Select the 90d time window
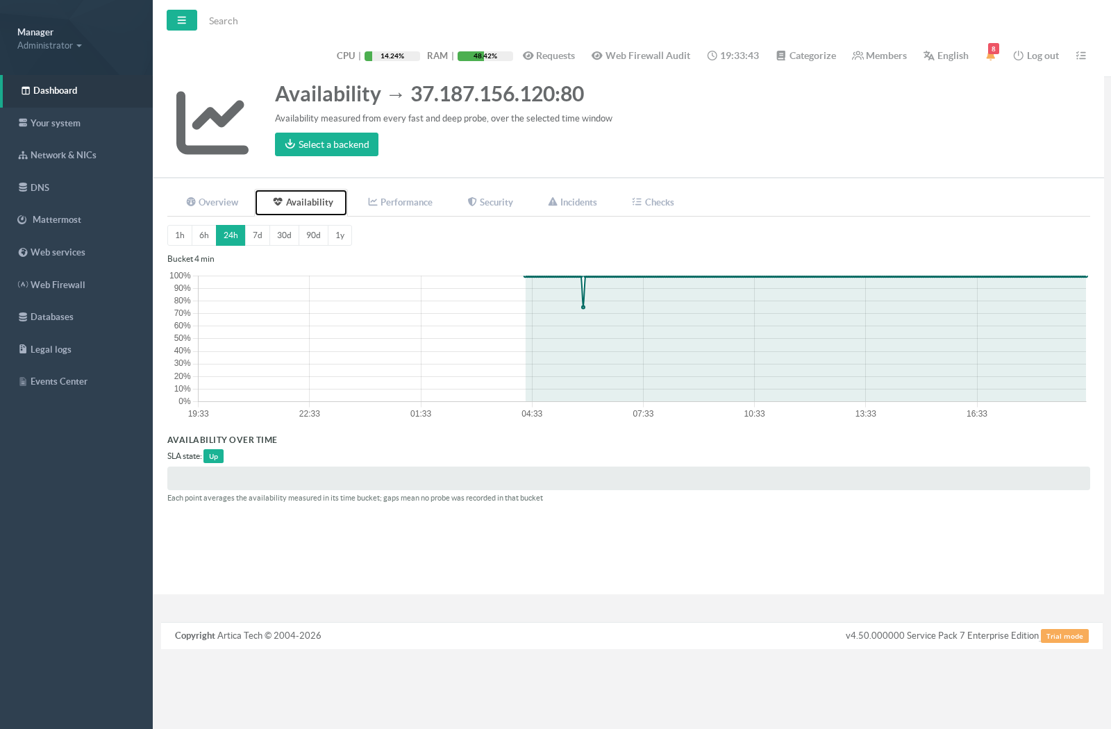 click(x=314, y=235)
